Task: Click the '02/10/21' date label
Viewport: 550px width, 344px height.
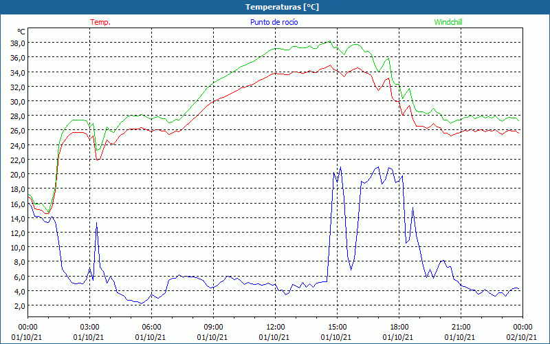Action: click(522, 337)
